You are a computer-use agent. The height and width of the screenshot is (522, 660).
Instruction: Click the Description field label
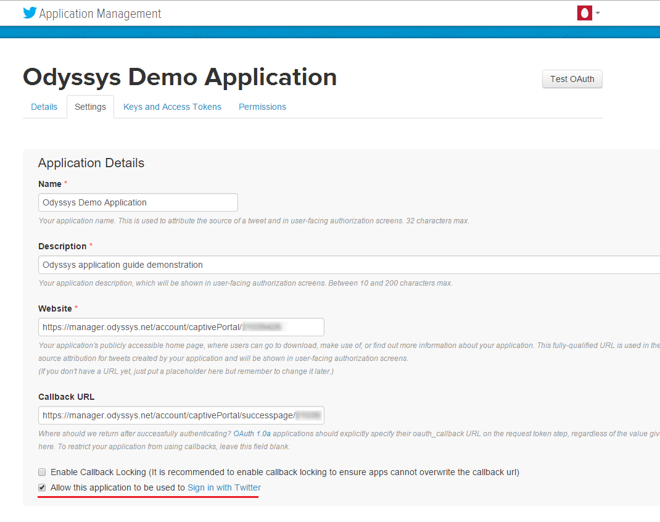click(62, 246)
